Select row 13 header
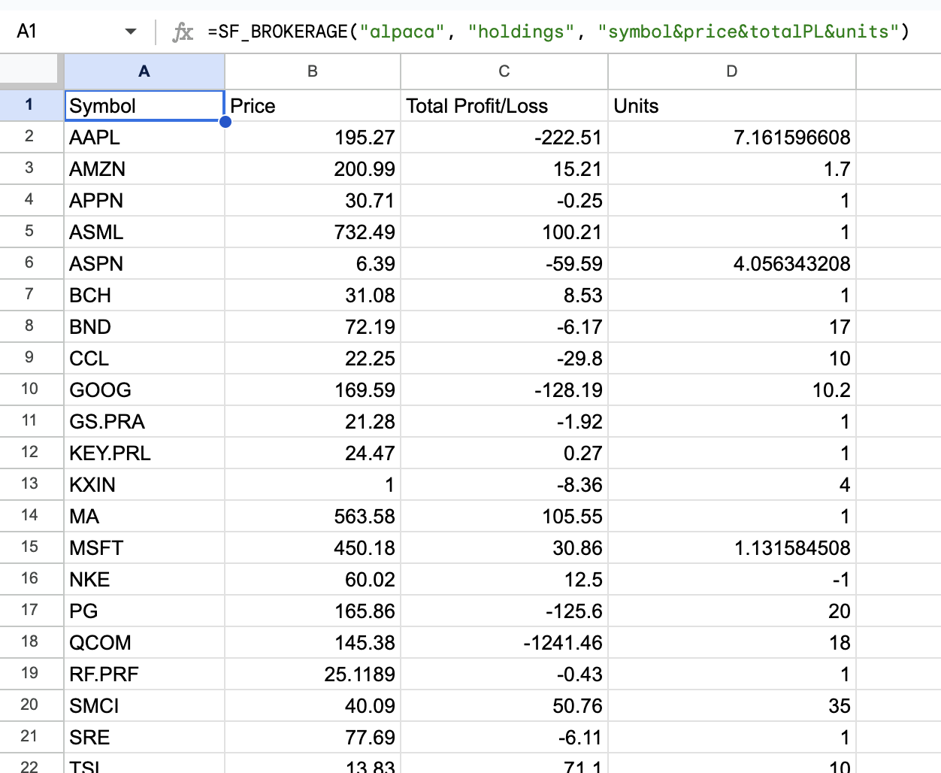The width and height of the screenshot is (941, 773). point(29,484)
